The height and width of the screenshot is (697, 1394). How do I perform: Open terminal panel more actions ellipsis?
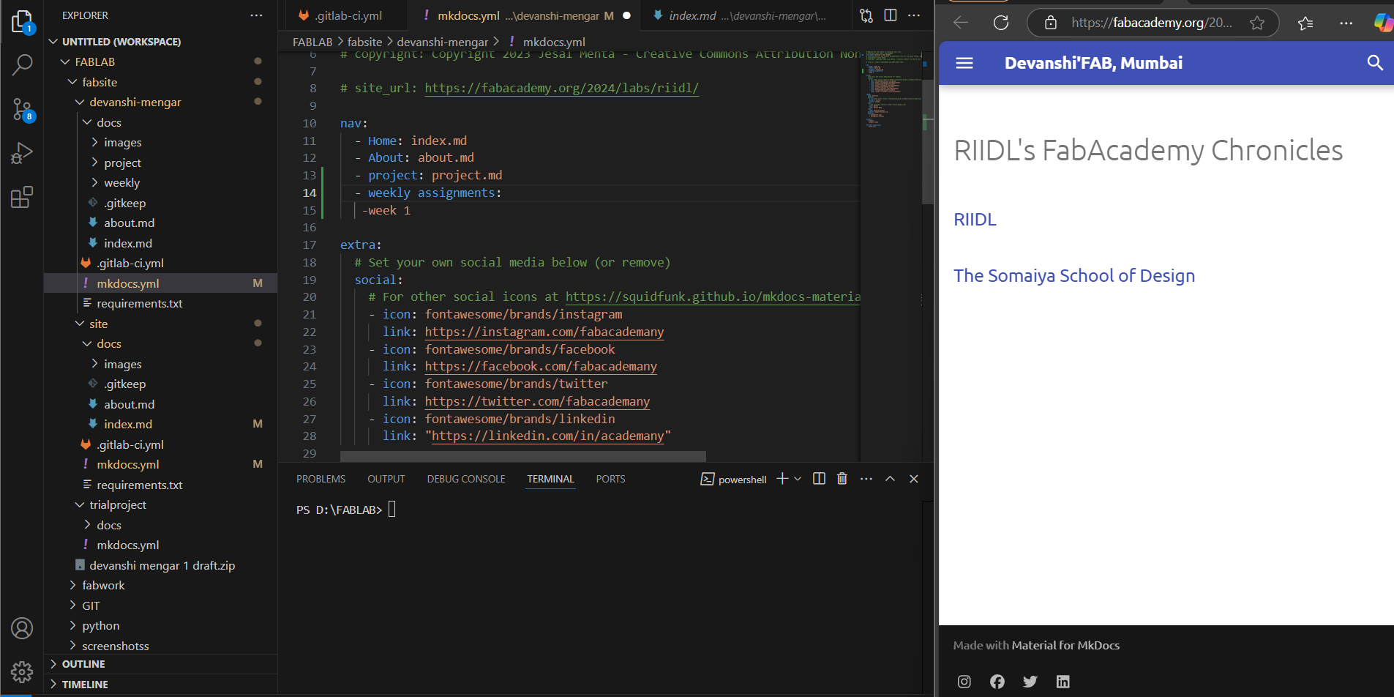coord(866,479)
